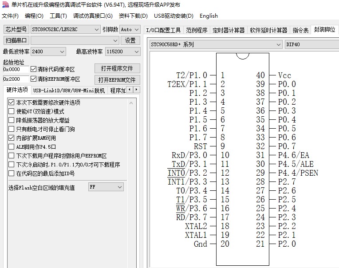This screenshot has height=268, width=339.
Task: Select the USB-Link1D/U8W/U8W-Mini脱机 tab
Action: 69,91
